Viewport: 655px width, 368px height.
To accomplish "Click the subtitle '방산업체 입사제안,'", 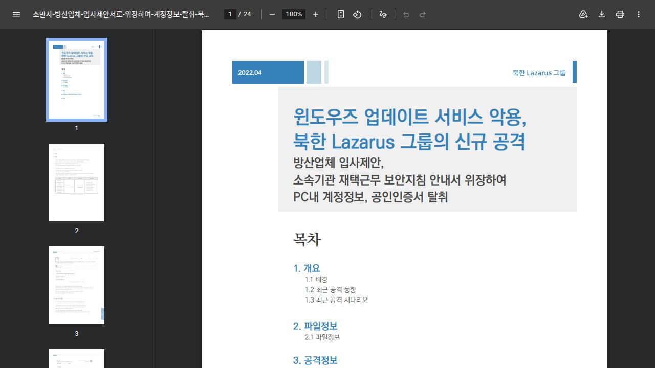I will tap(338, 163).
